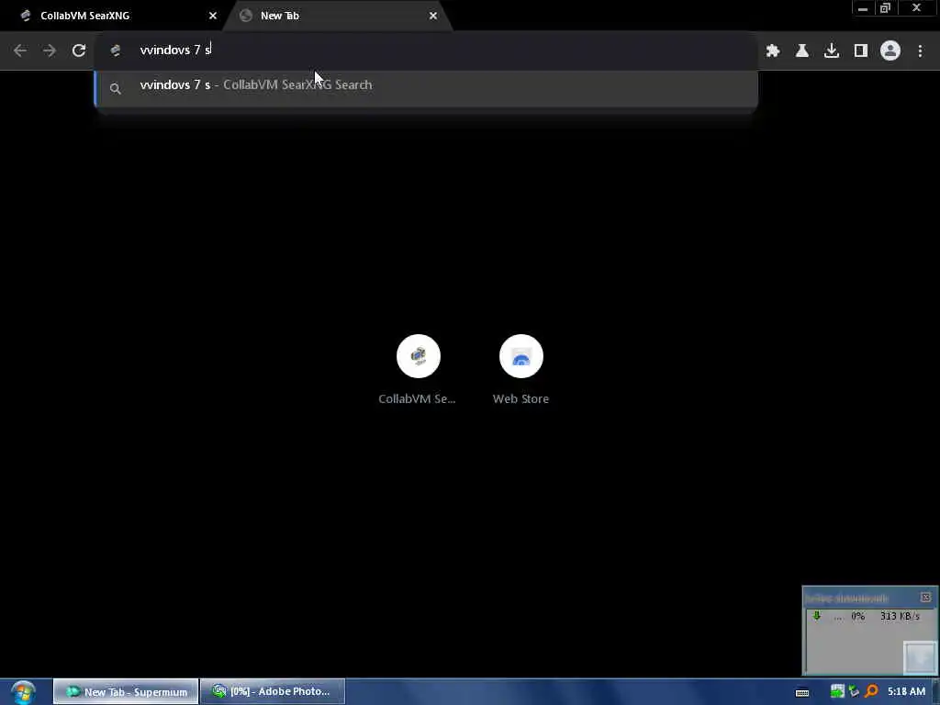Image resolution: width=940 pixels, height=705 pixels.
Task: Select New Tab - Supermium taskbar button
Action: coord(125,692)
